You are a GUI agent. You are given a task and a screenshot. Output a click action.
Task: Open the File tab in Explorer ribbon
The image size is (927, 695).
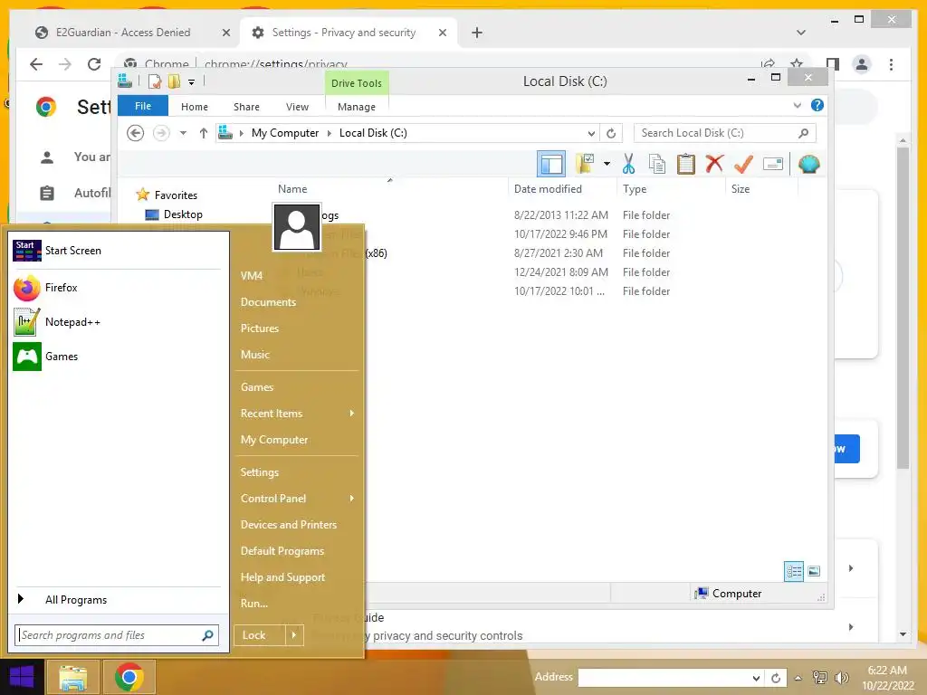(142, 106)
